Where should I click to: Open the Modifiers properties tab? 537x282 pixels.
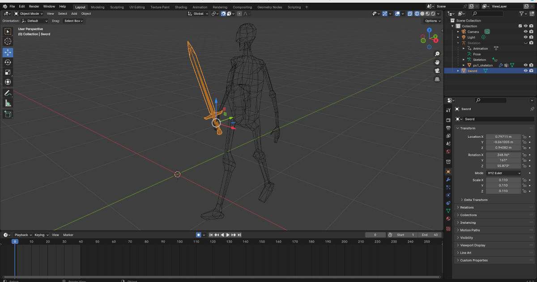[x=448, y=179]
